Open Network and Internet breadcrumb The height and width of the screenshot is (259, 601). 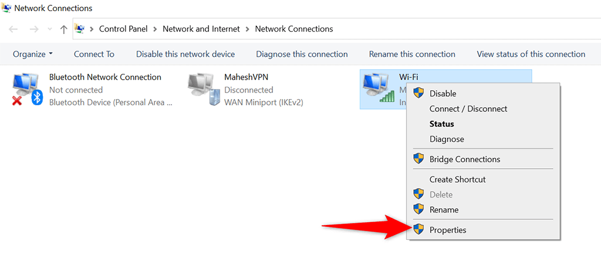[201, 29]
